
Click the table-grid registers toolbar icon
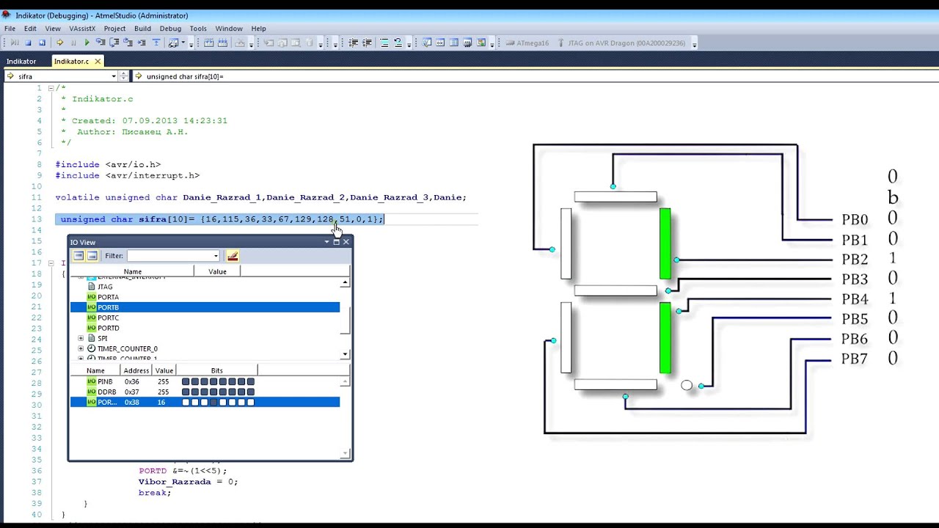453,43
